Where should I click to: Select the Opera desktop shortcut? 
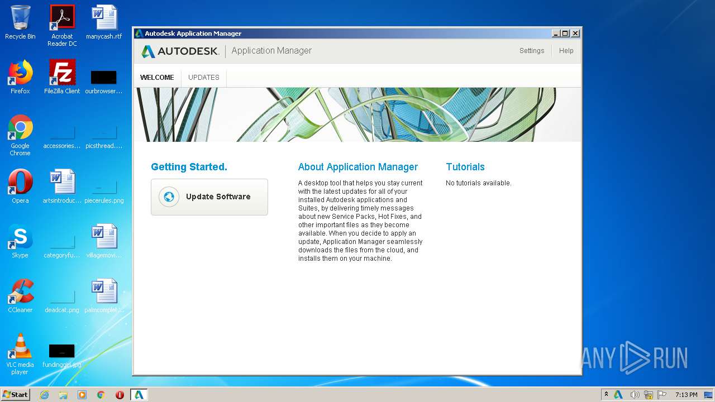pyautogui.click(x=20, y=187)
